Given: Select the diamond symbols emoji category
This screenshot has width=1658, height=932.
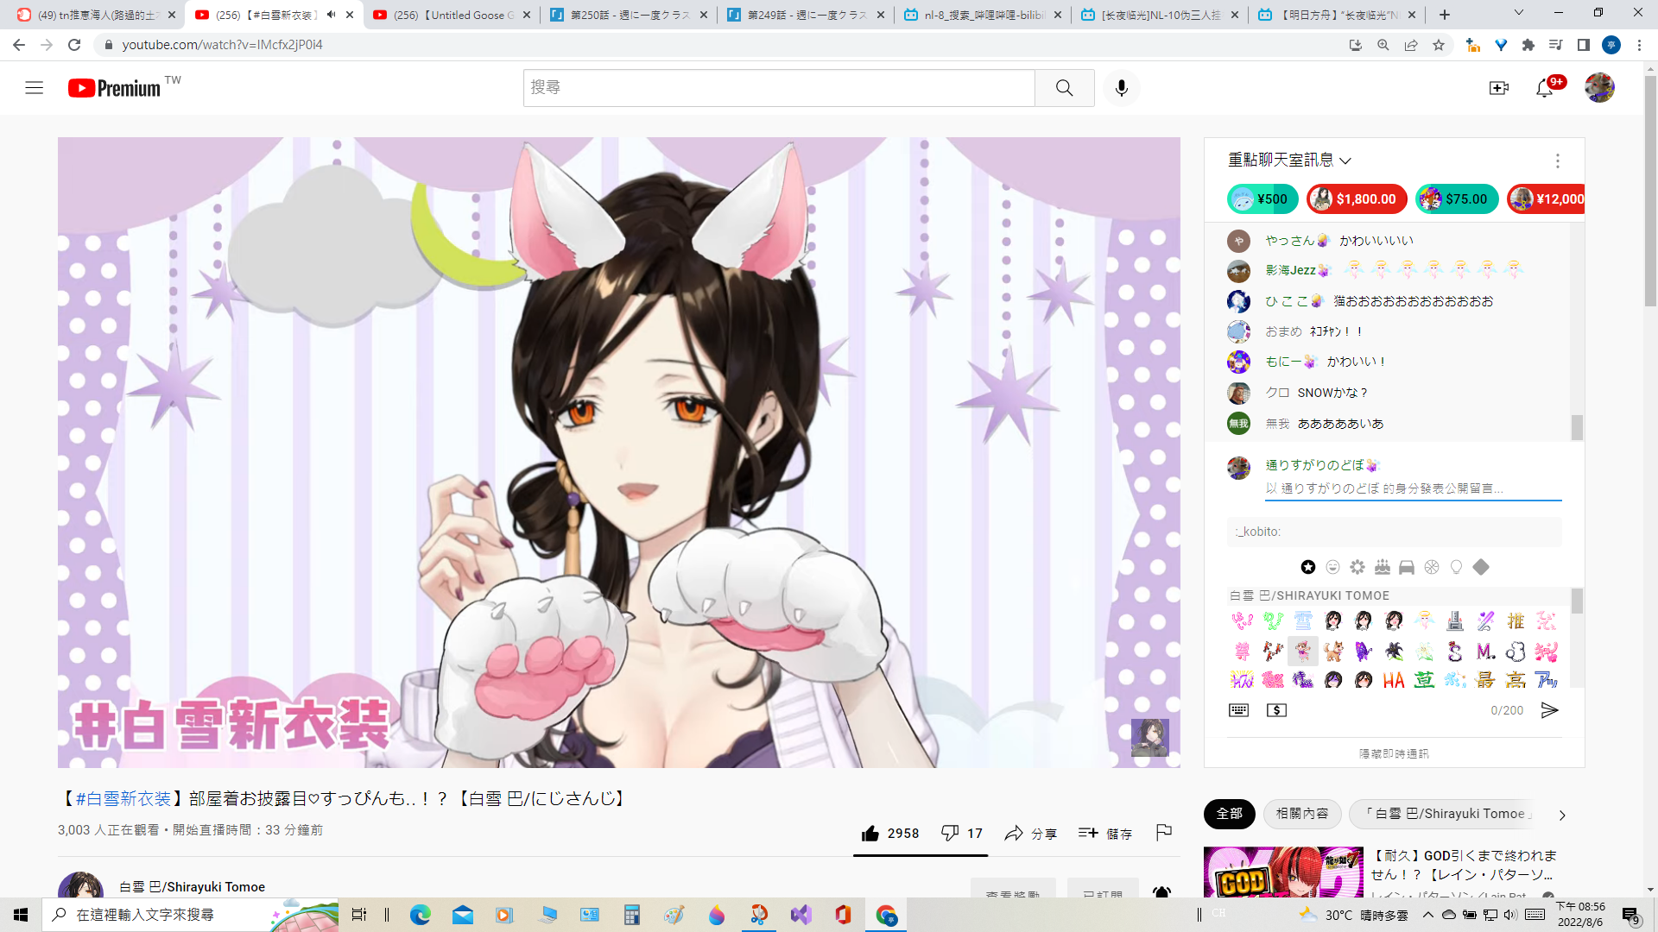Looking at the screenshot, I should click(1481, 567).
